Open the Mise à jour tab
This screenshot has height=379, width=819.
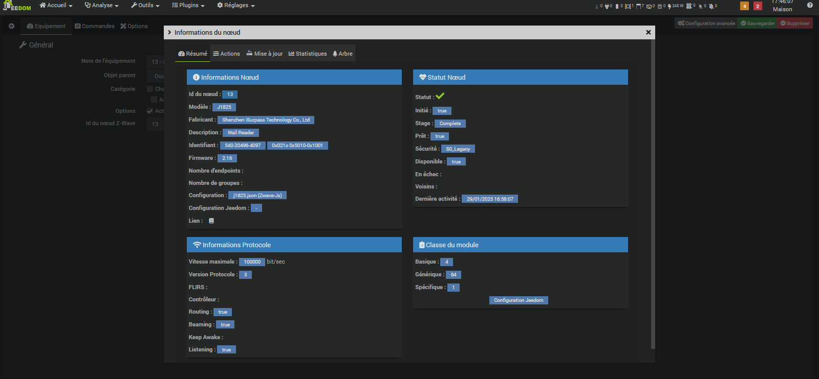[265, 54]
